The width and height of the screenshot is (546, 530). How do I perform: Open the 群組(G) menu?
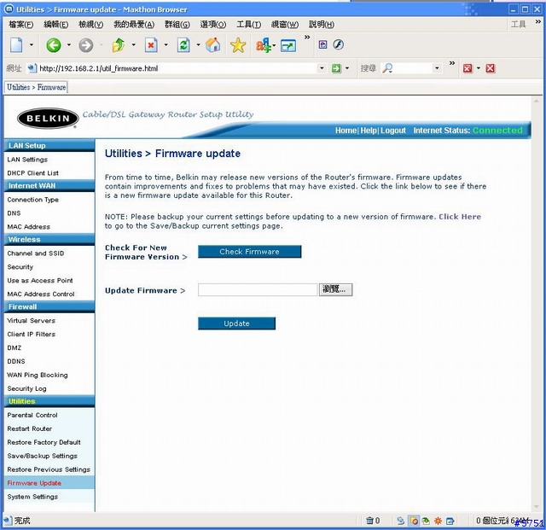pos(177,25)
